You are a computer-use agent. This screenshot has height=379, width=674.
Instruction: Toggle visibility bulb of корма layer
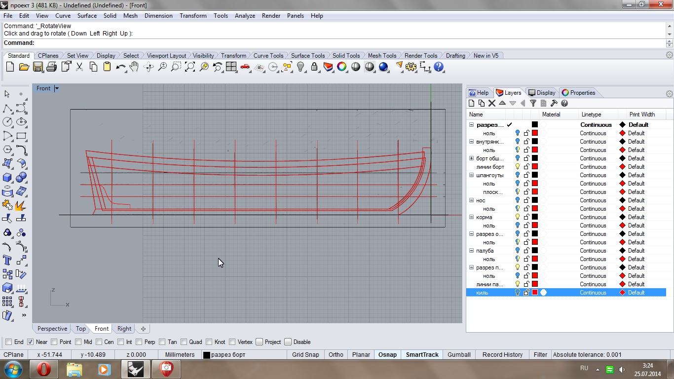coord(517,217)
